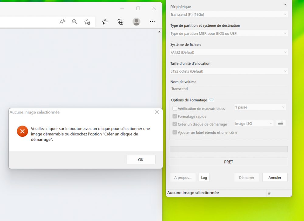Add page to favorites with the star-plus icon
Screen dimensions: 304x221
(87, 22)
